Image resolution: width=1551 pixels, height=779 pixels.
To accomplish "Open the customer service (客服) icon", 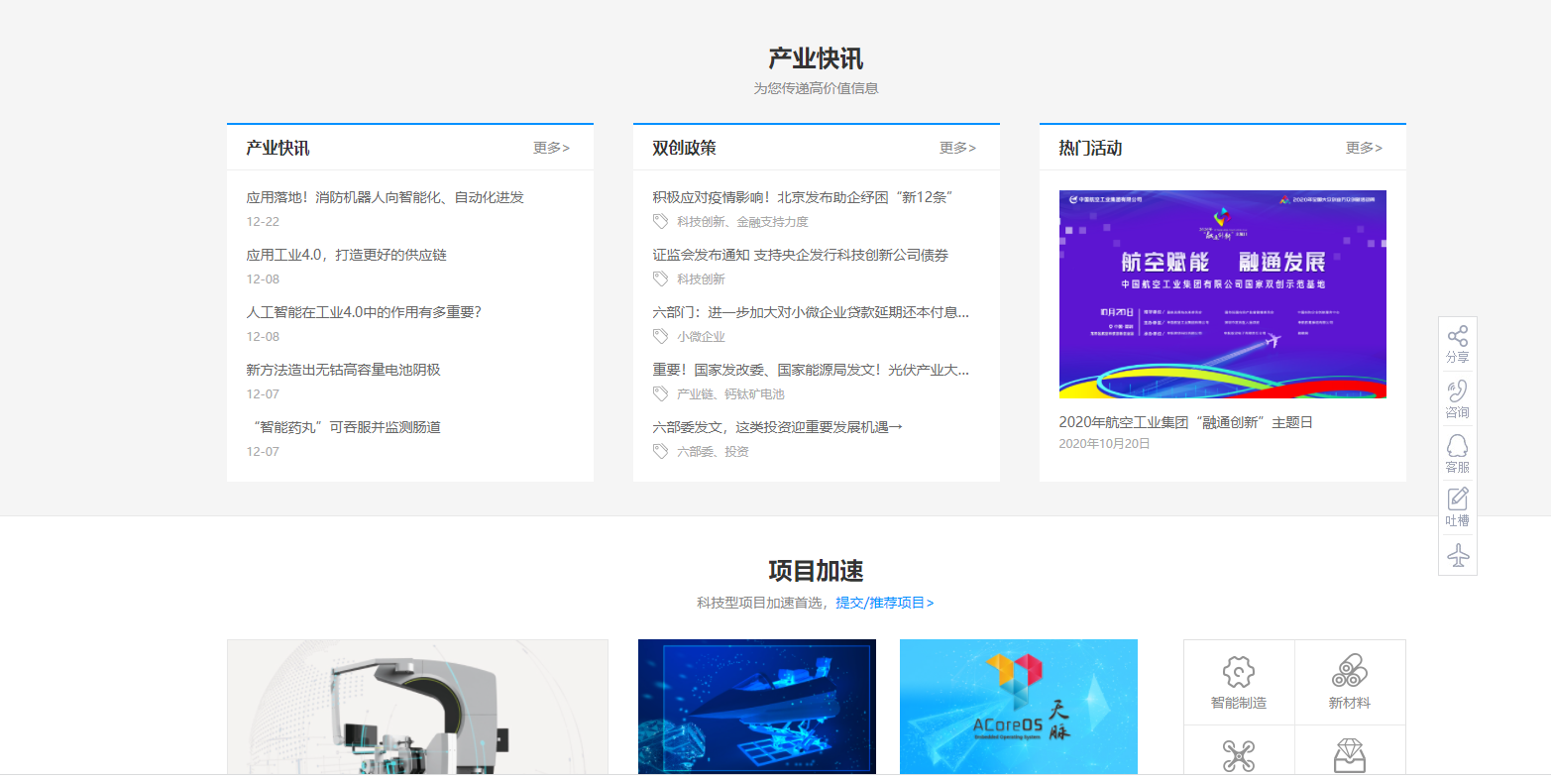I will [x=1457, y=445].
